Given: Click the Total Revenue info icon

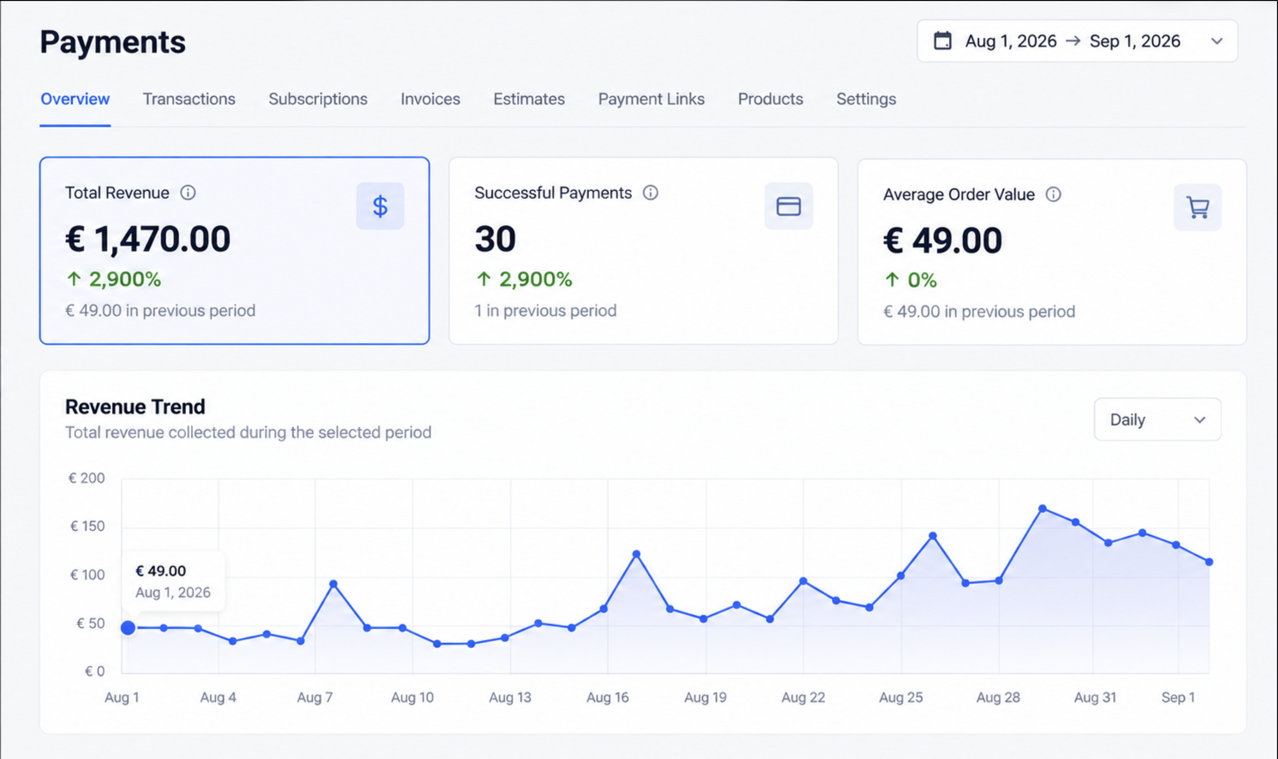Looking at the screenshot, I should point(188,193).
